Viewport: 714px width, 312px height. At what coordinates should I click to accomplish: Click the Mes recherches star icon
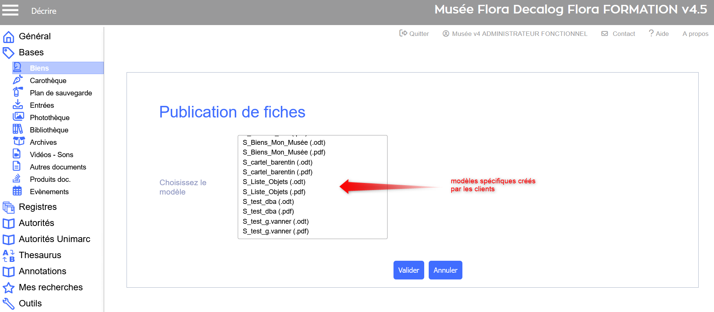tap(9, 288)
